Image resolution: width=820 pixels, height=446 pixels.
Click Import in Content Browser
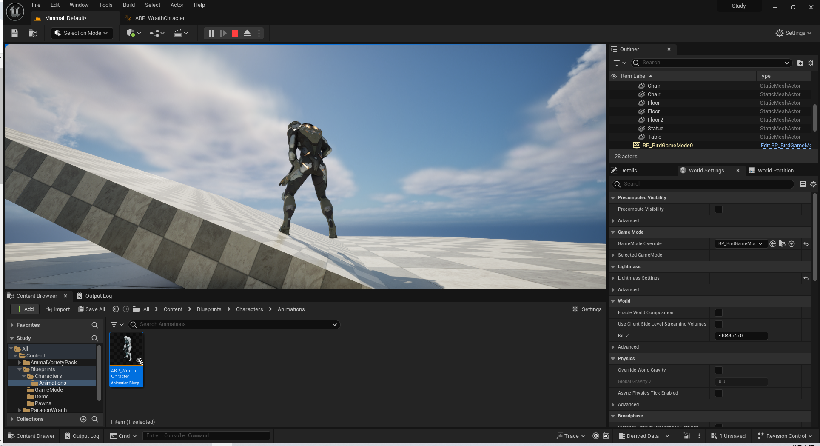pos(57,309)
